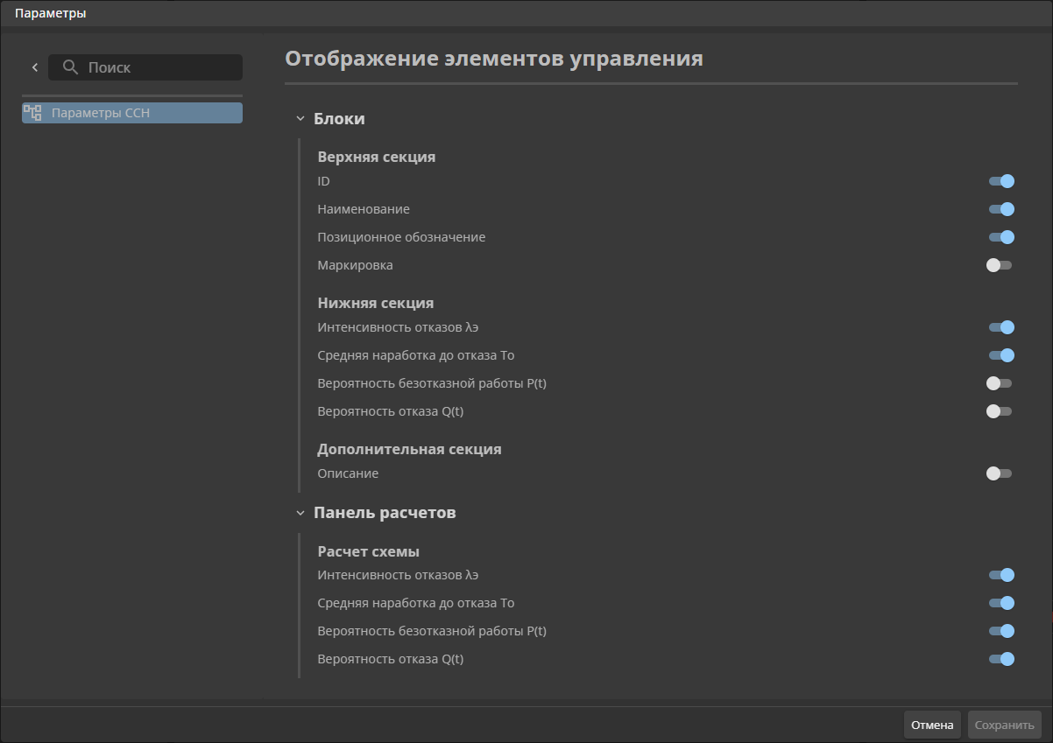Toggle Нижняя секция Интенсивность отказов λэ
This screenshot has height=743, width=1053.
[1001, 327]
